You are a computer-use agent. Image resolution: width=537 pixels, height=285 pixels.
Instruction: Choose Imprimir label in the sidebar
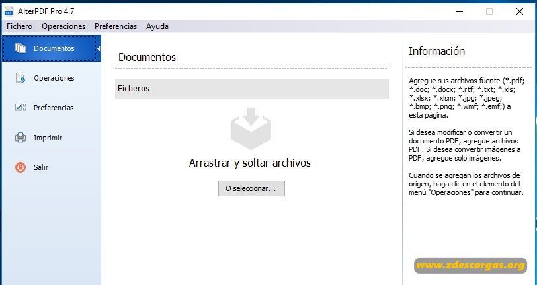click(48, 138)
